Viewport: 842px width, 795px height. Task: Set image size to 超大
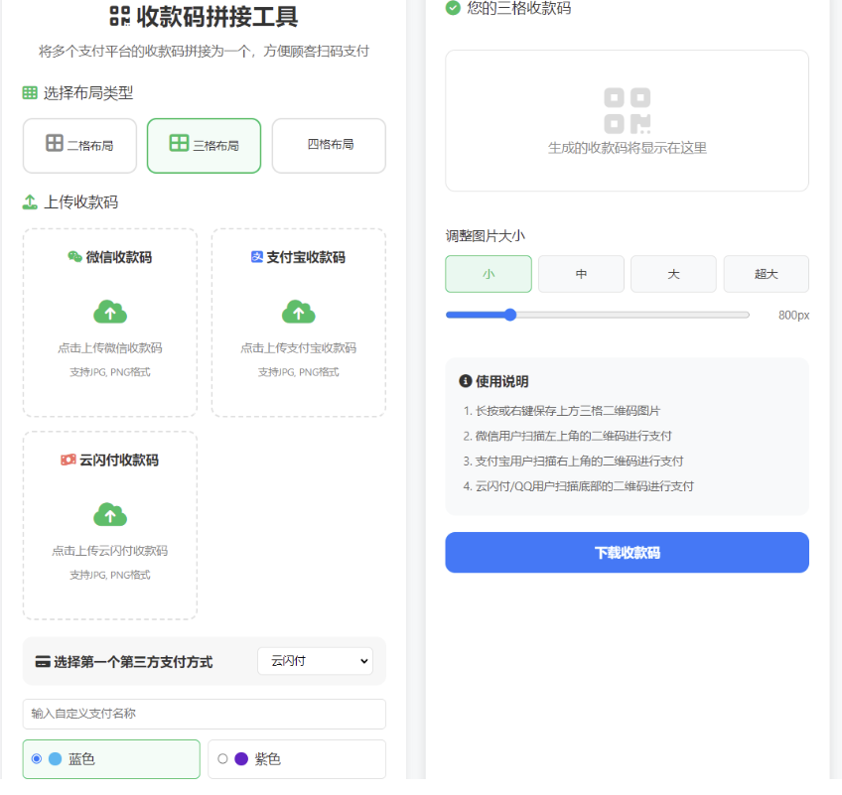point(766,274)
